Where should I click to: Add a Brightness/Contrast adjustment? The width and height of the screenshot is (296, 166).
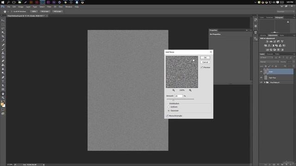tap(267, 41)
